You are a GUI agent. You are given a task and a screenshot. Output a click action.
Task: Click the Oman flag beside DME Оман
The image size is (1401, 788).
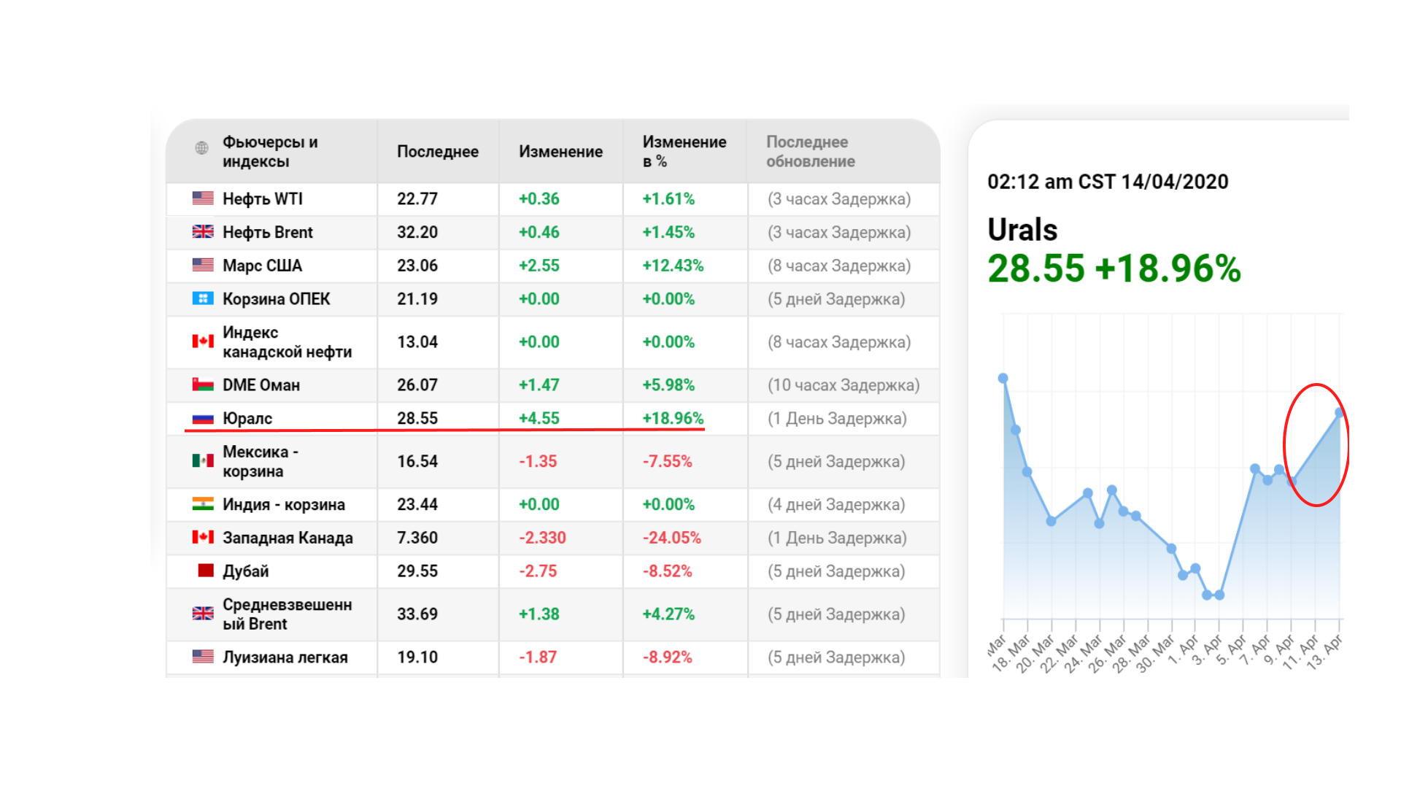click(x=203, y=385)
